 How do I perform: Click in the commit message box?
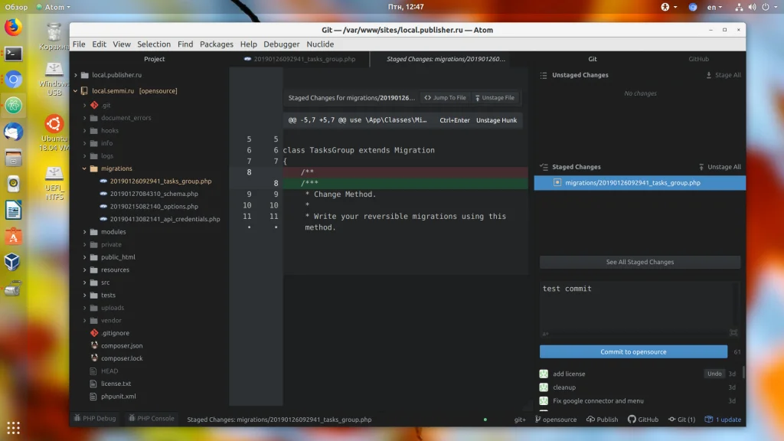639,309
